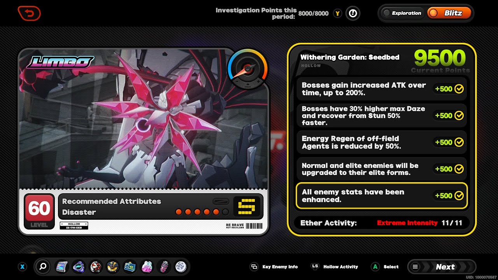Click the difficulty gauge dial
This screenshot has width=498, height=280.
[247, 69]
